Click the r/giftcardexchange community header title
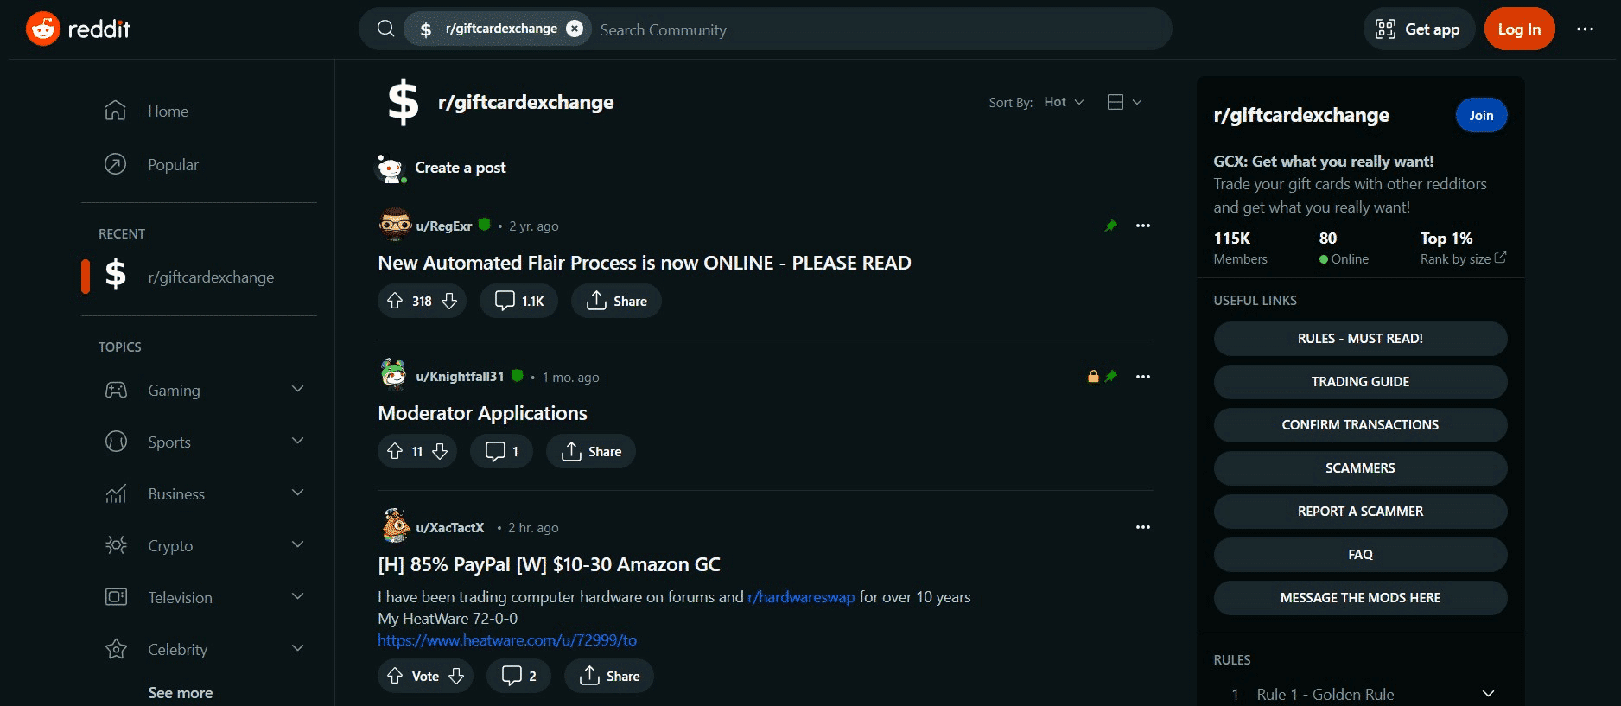Image resolution: width=1621 pixels, height=706 pixels. [525, 103]
